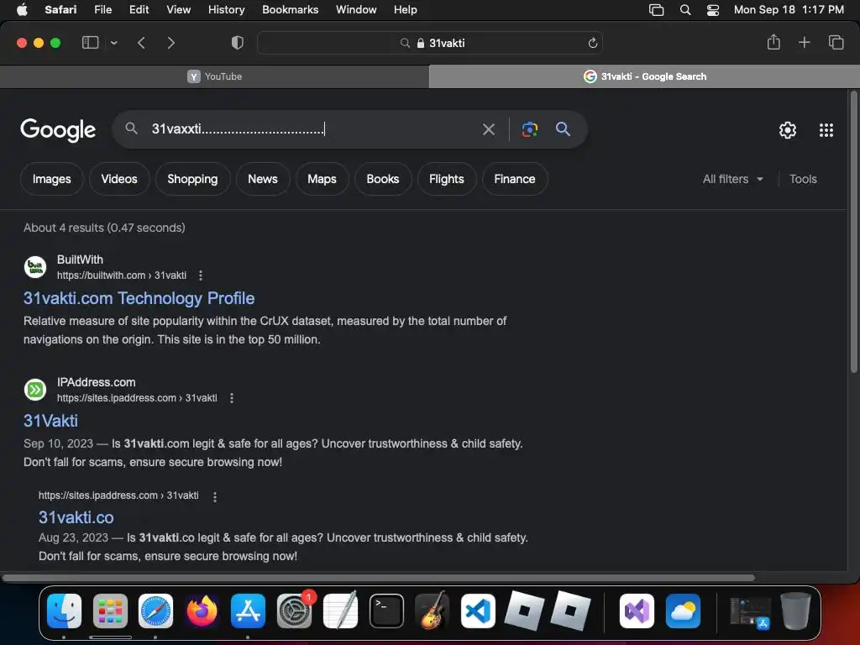Image resolution: width=860 pixels, height=645 pixels.
Task: Submit search with the blue magnifier icon
Action: click(563, 128)
